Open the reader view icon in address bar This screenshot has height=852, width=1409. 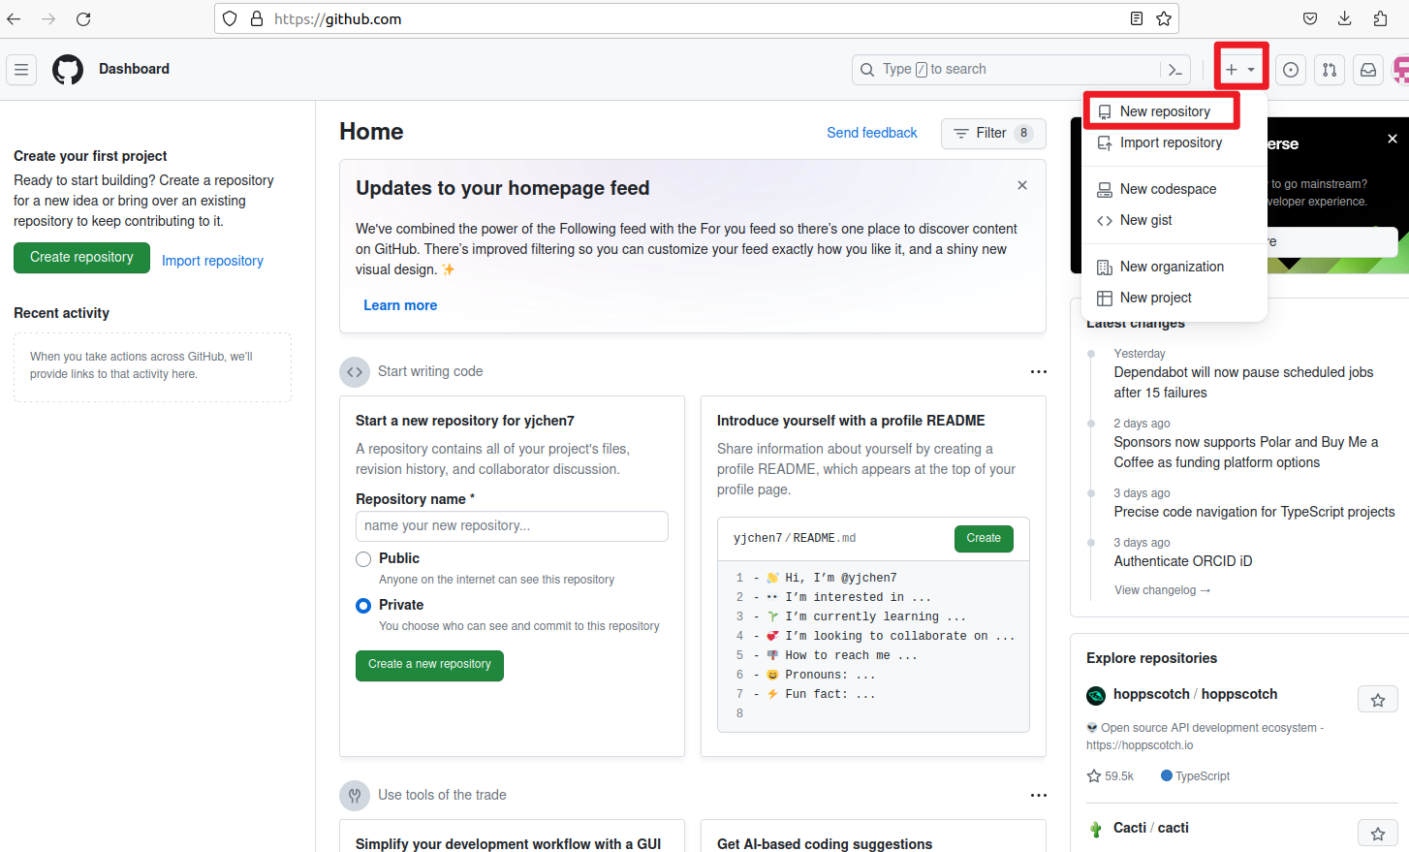click(x=1137, y=18)
